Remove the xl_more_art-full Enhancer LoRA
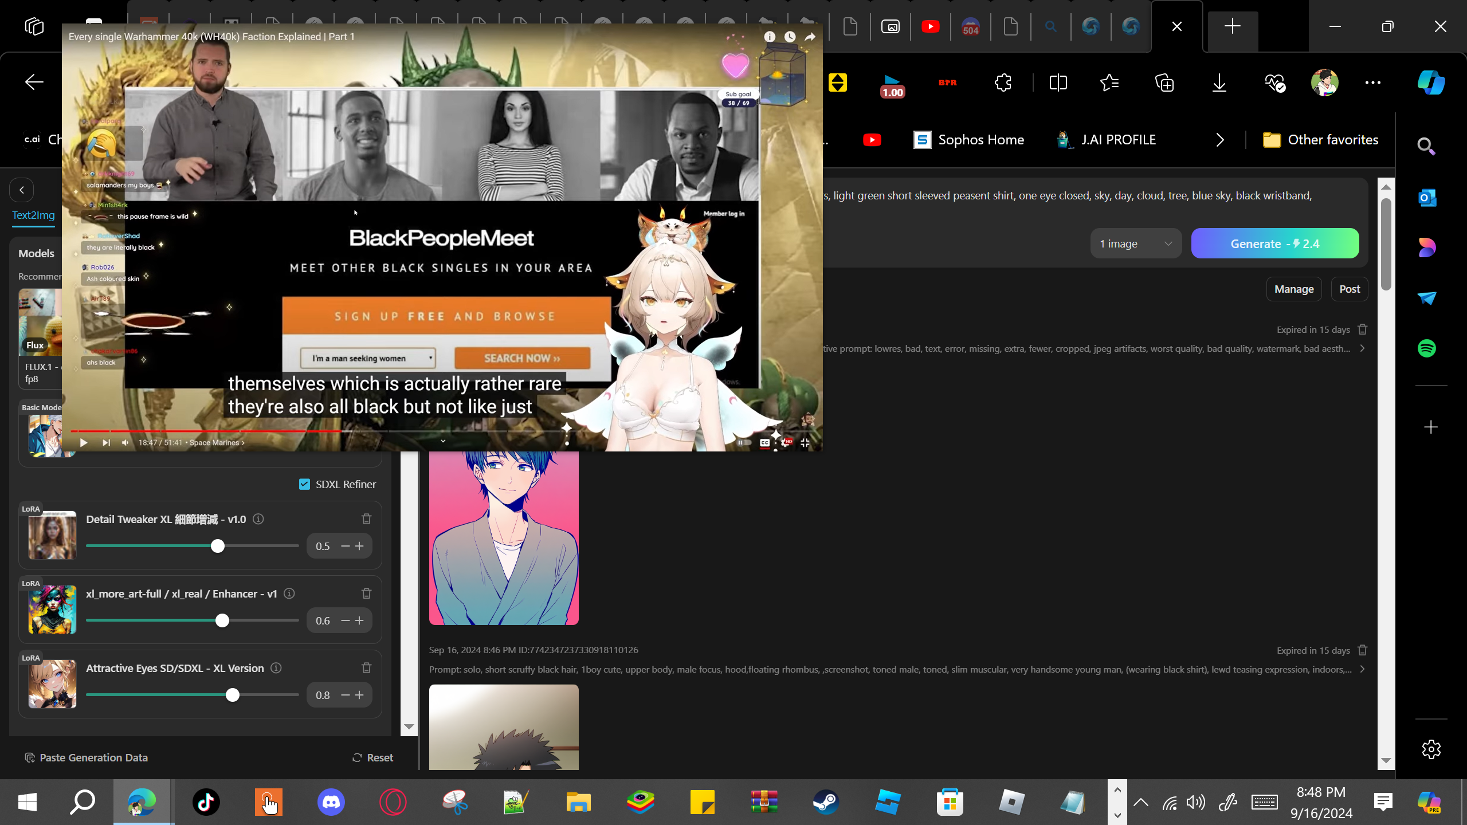Screen dimensions: 1467x825 [x=367, y=594]
